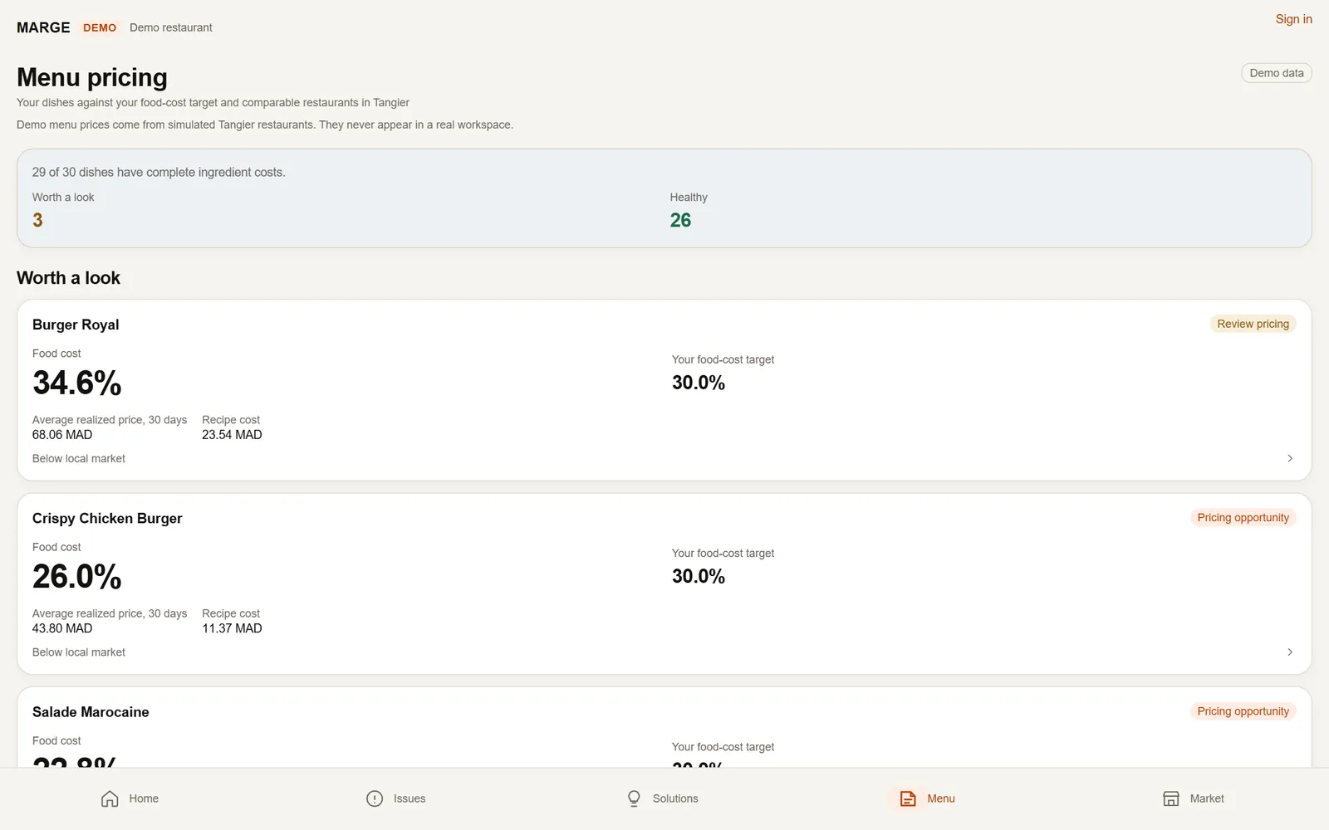The width and height of the screenshot is (1329, 830).
Task: Click the 43.80 MAD average price
Action: 62,628
